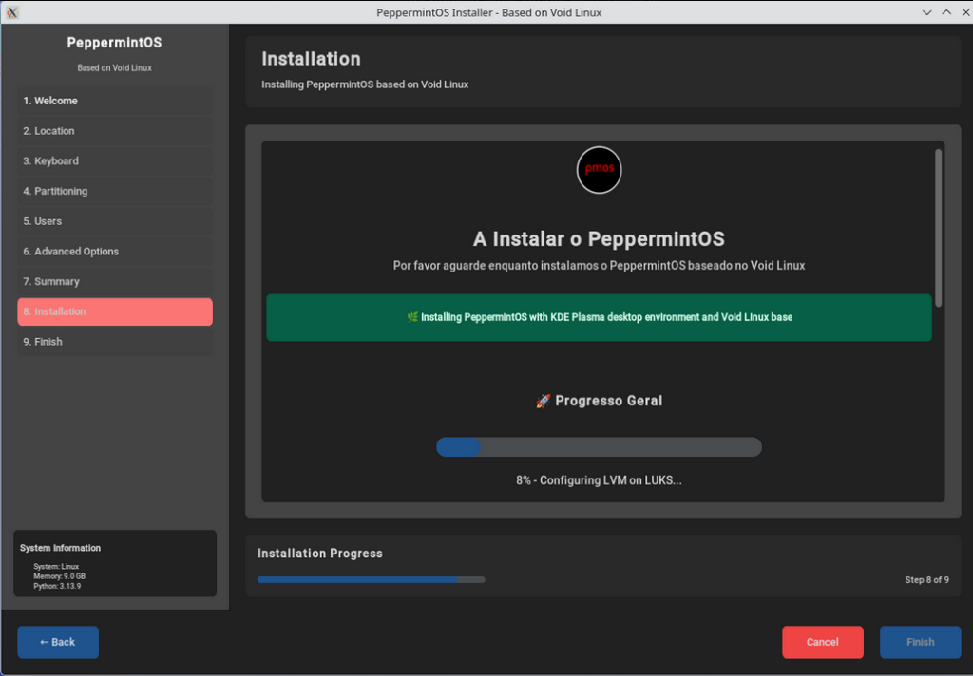
Task: Select the Location step
Action: [115, 131]
